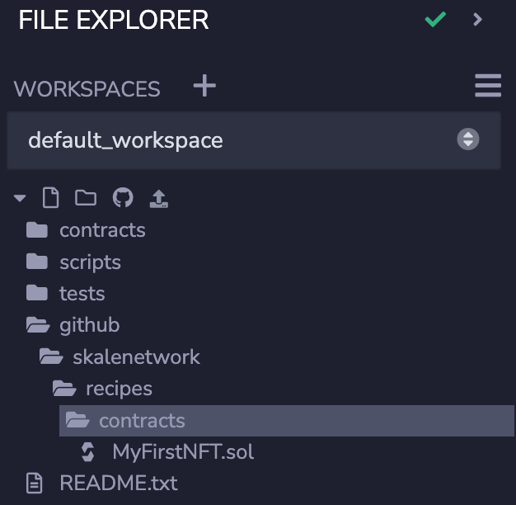
Task: Click the upload local file icon
Action: [x=159, y=198]
